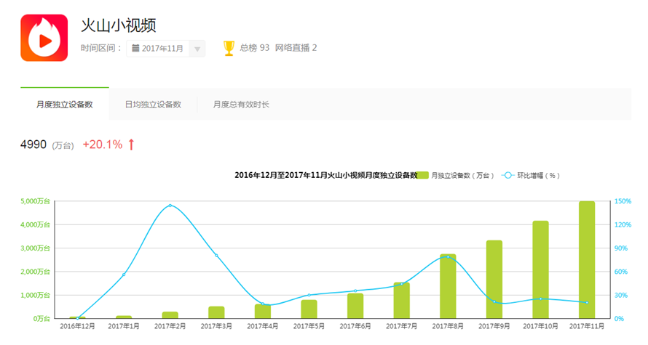Click the 2017年11月 date field text
Image resolution: width=648 pixels, height=345 pixels.
tap(163, 49)
